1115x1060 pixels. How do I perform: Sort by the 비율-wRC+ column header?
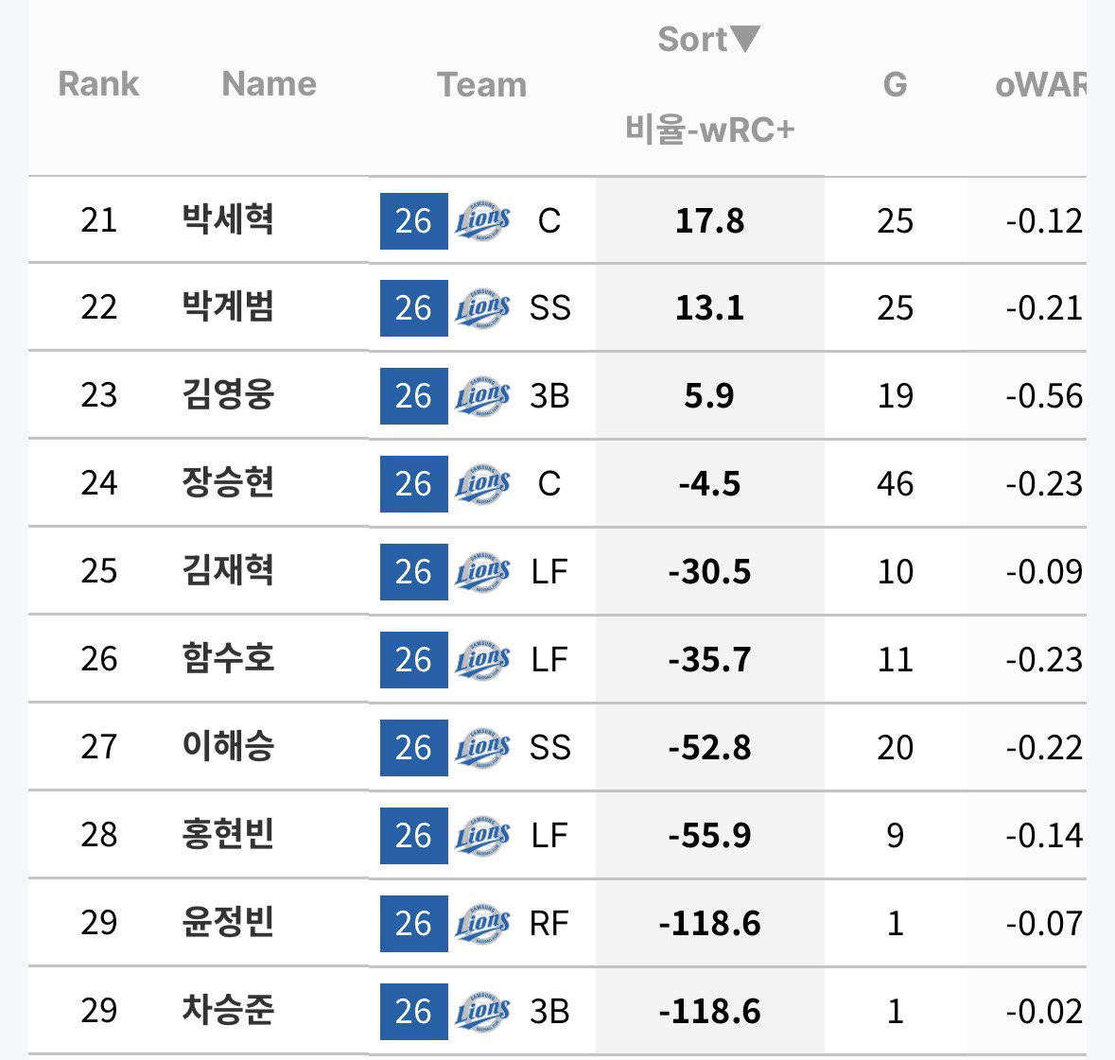click(x=709, y=130)
